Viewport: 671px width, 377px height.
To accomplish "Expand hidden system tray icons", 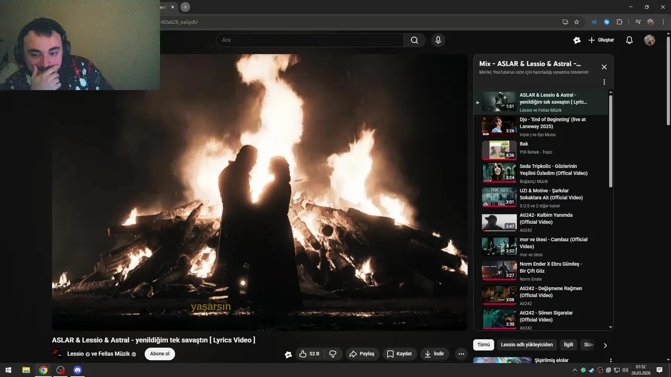I will (x=575, y=370).
